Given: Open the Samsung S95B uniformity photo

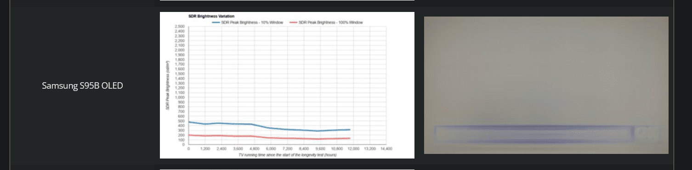Looking at the screenshot, I should coord(546,85).
